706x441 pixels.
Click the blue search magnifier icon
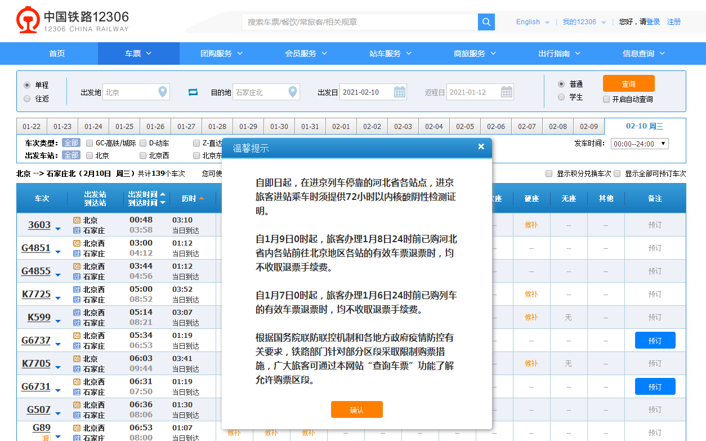(x=486, y=22)
